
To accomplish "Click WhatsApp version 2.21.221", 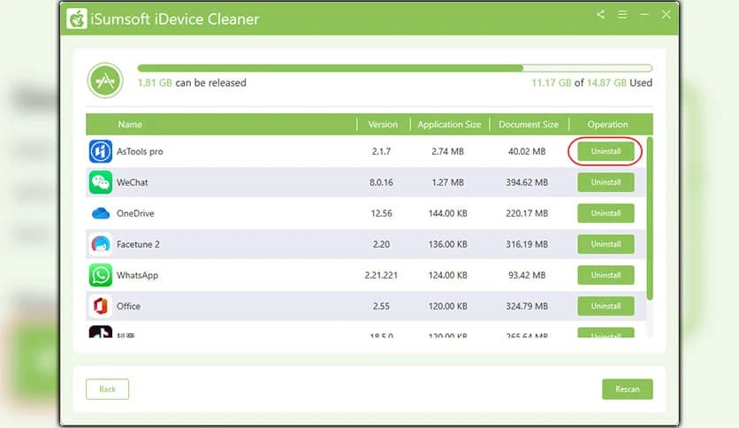I will (x=381, y=275).
